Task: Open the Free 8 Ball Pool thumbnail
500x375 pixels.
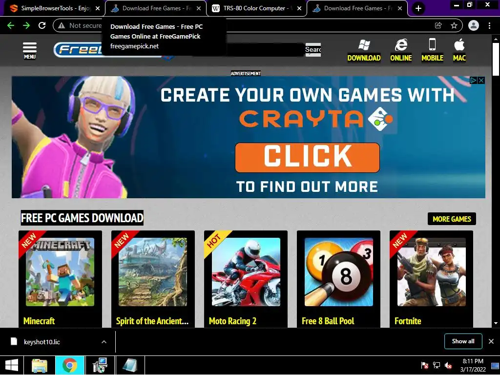Action: click(339, 272)
